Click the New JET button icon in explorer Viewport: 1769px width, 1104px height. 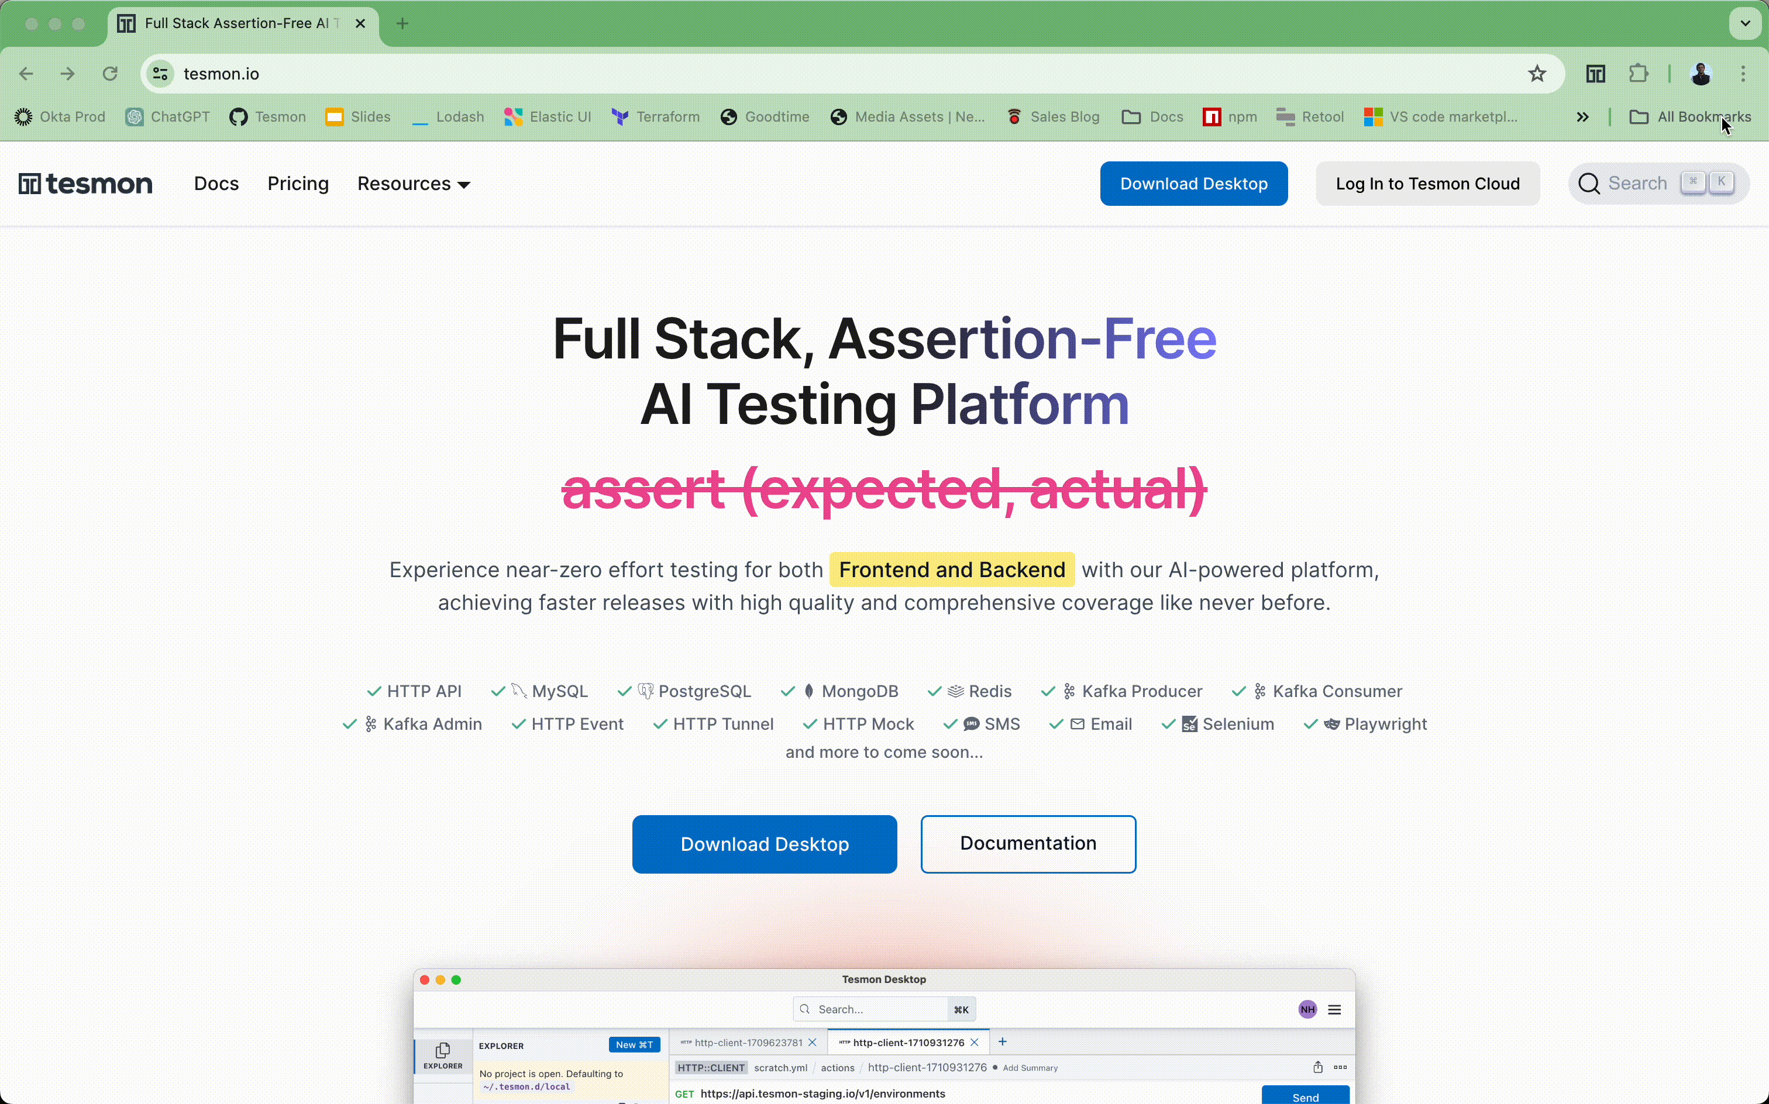click(634, 1044)
